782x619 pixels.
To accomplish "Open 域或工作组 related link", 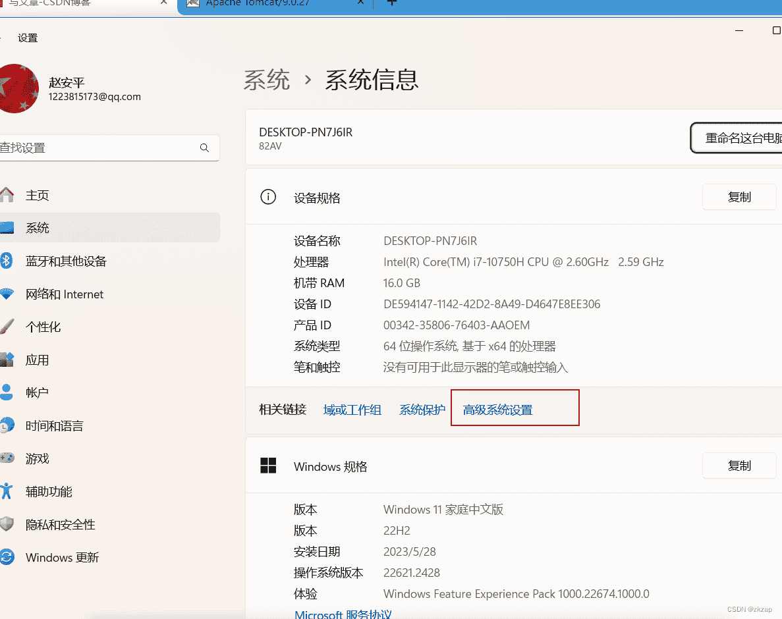I will click(x=352, y=410).
